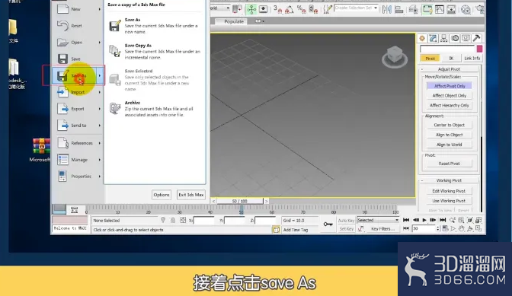This screenshot has height=296, width=512.
Task: Expand the References submenu arrow
Action: pyautogui.click(x=100, y=143)
